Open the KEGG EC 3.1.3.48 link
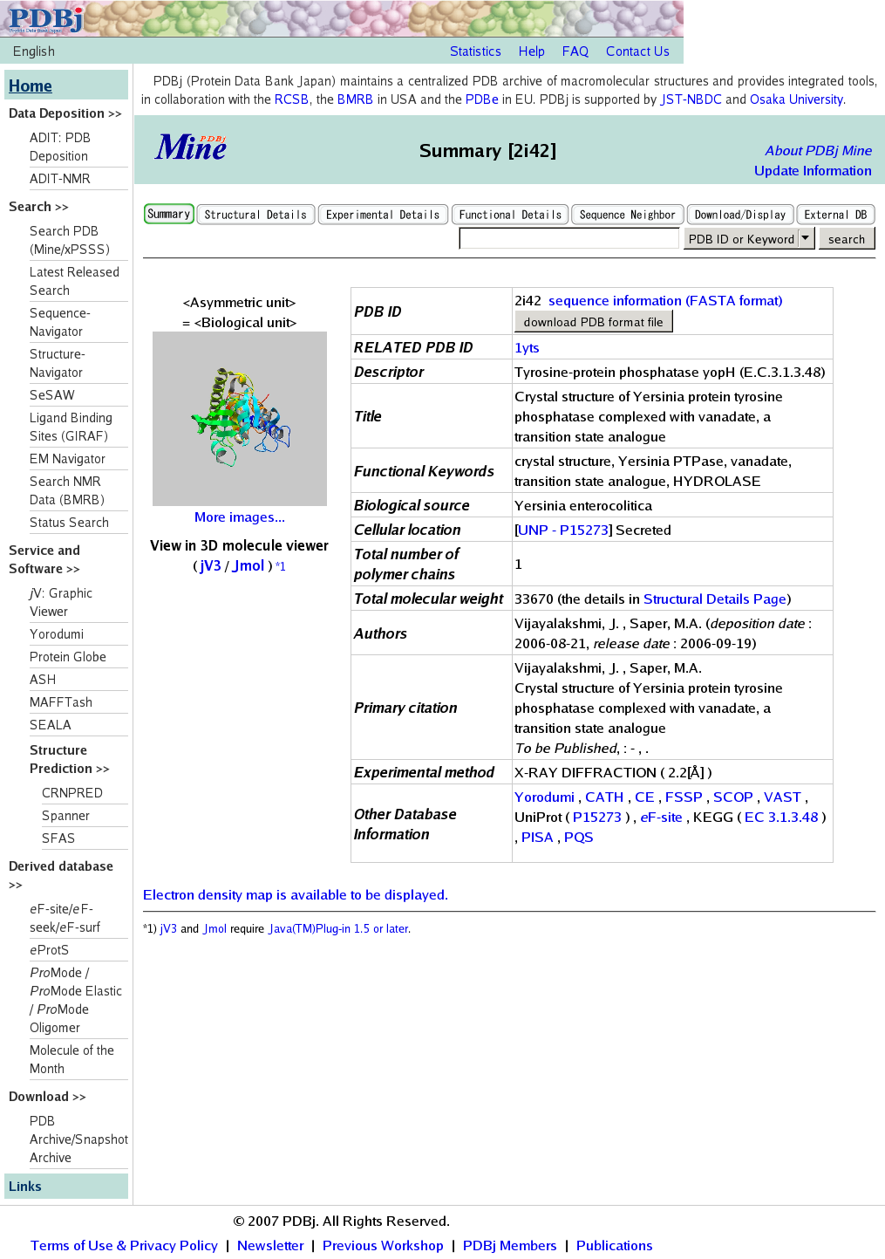The height and width of the screenshot is (1259, 885). [x=781, y=817]
